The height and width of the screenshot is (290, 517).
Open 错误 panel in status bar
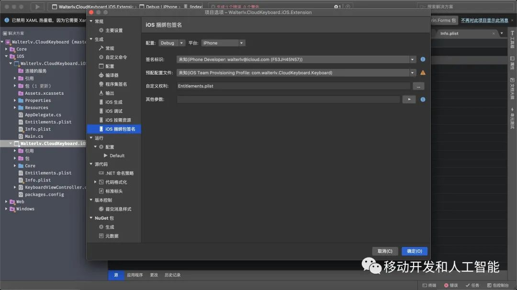click(x=451, y=285)
